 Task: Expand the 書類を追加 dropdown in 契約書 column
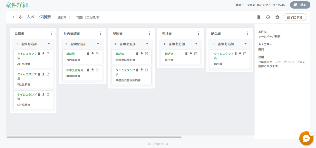point(147,44)
